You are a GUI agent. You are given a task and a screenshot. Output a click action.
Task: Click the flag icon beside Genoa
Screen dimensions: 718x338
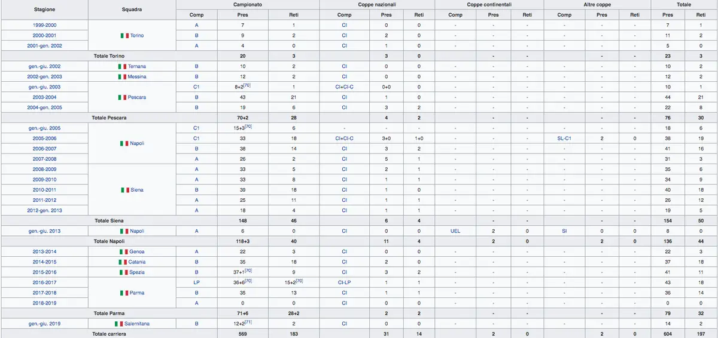click(123, 251)
